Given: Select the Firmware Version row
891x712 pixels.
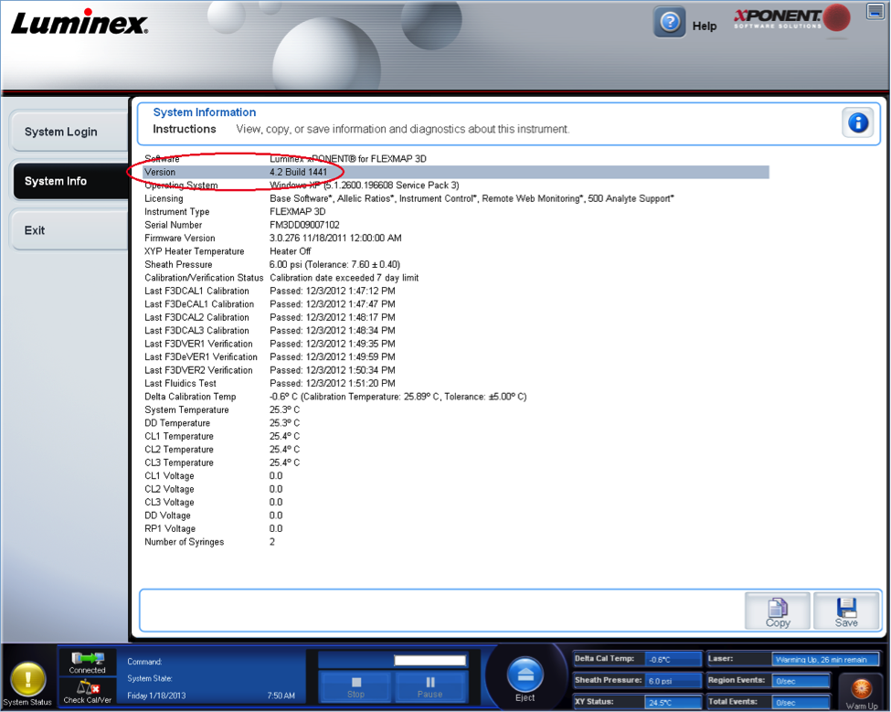Looking at the screenshot, I should click(456, 238).
